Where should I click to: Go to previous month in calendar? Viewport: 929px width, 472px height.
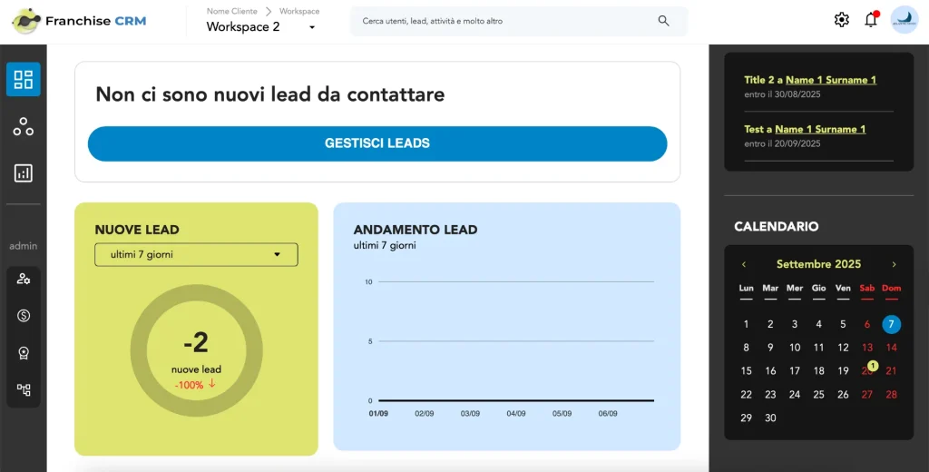pos(744,264)
